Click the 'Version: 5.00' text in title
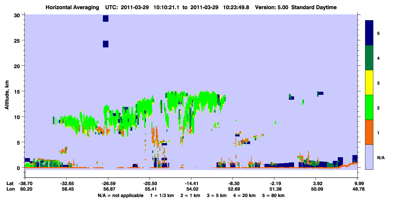The width and height of the screenshot is (397, 204). click(272, 7)
